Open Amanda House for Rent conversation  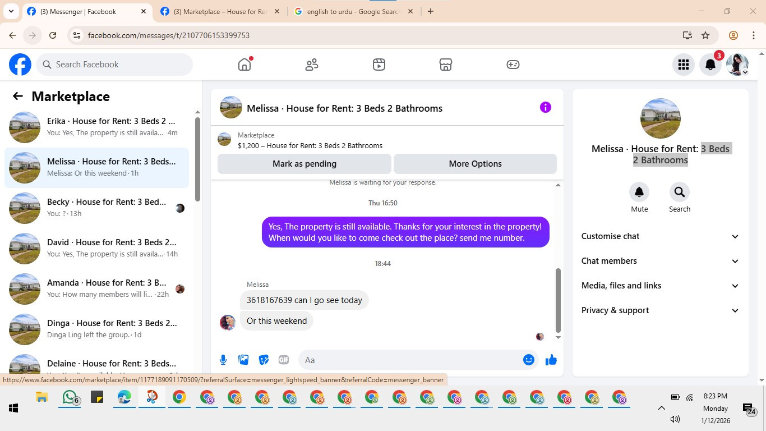pyautogui.click(x=96, y=288)
